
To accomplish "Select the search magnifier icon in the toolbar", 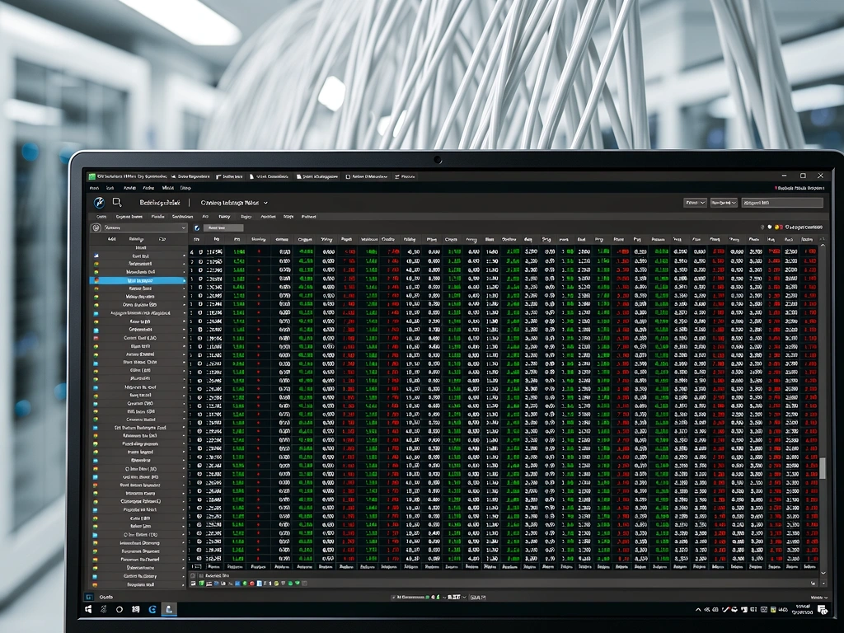I will click(x=116, y=201).
